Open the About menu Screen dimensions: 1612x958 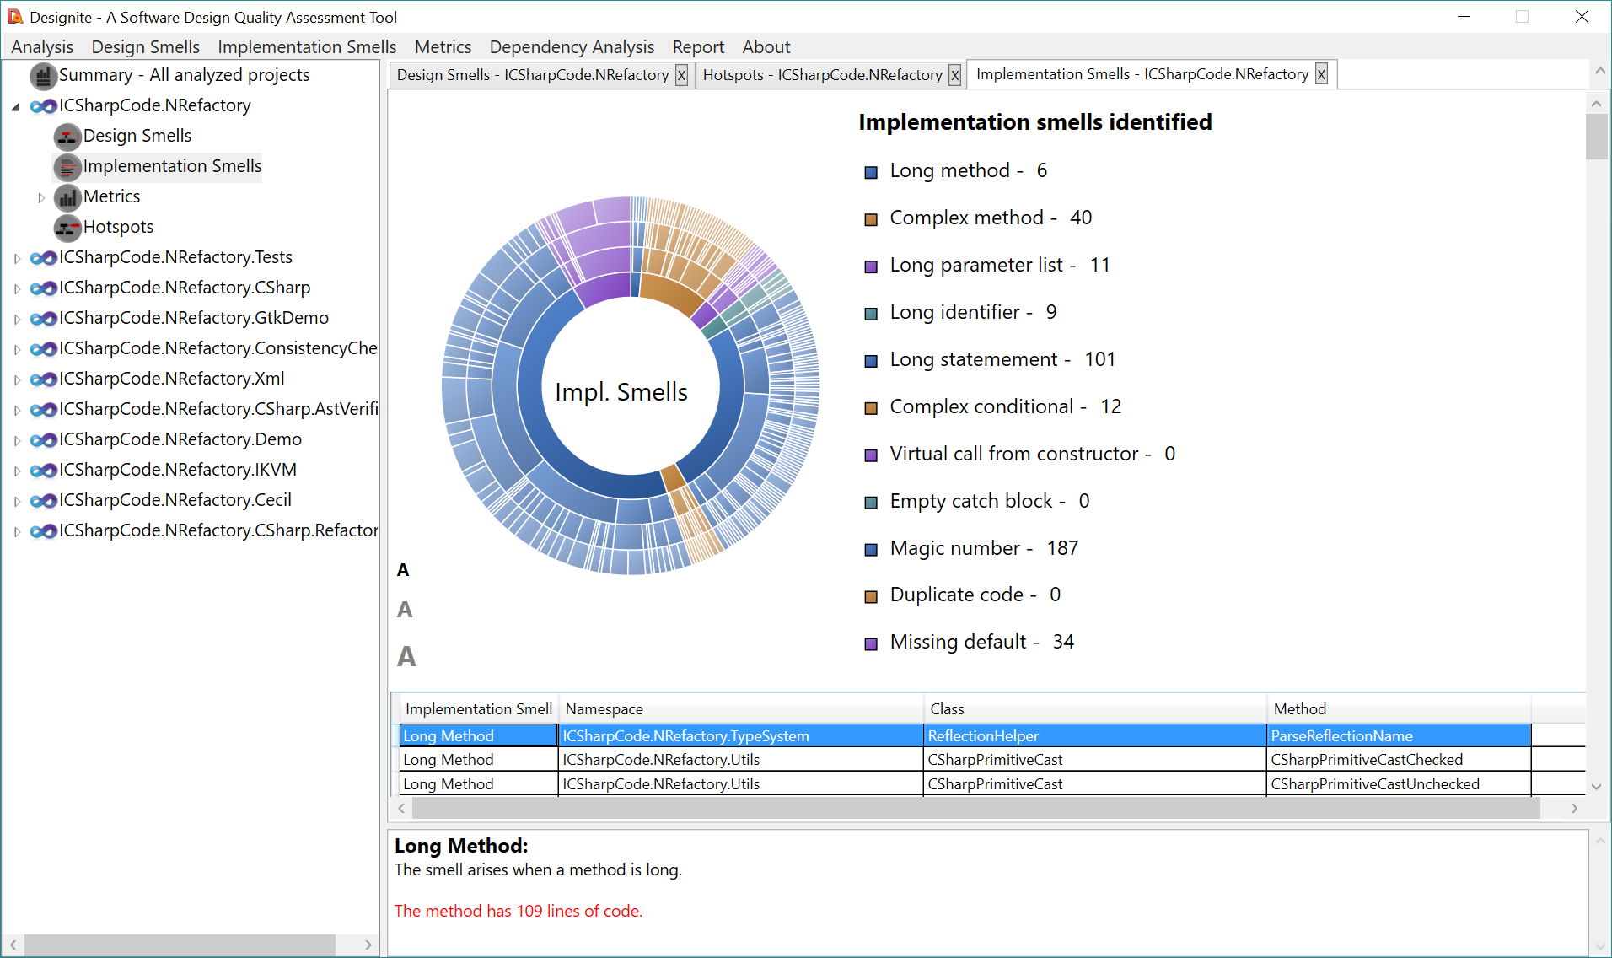coord(766,47)
